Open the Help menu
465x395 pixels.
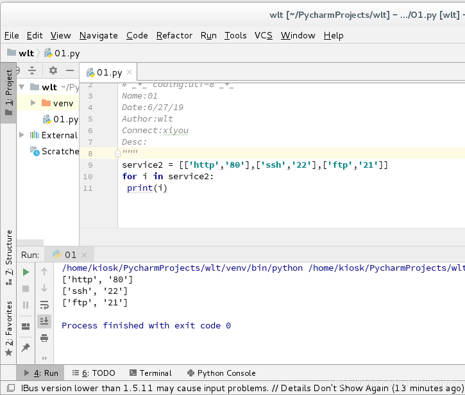tap(334, 36)
